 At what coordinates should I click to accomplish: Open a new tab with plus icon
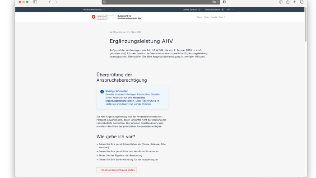click(x=295, y=2)
